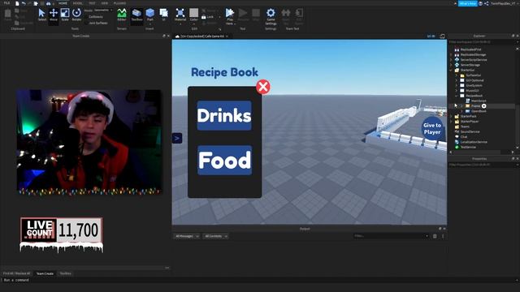The height and width of the screenshot is (292, 520).
Task: Open the Play Here dropdown arrow
Action: pyautogui.click(x=235, y=24)
